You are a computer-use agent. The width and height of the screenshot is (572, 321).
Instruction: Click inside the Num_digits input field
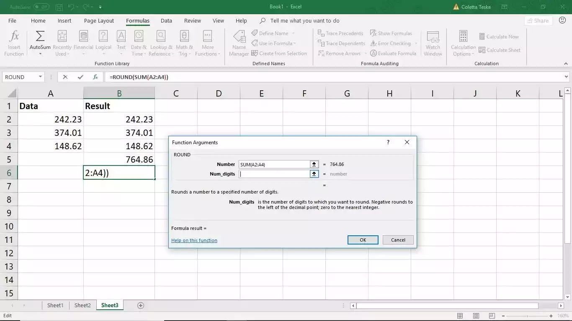274,174
